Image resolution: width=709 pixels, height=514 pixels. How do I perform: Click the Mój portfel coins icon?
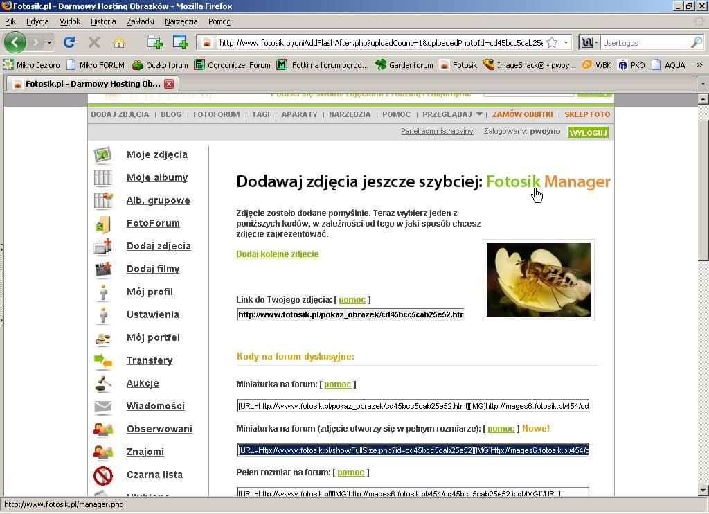103,338
